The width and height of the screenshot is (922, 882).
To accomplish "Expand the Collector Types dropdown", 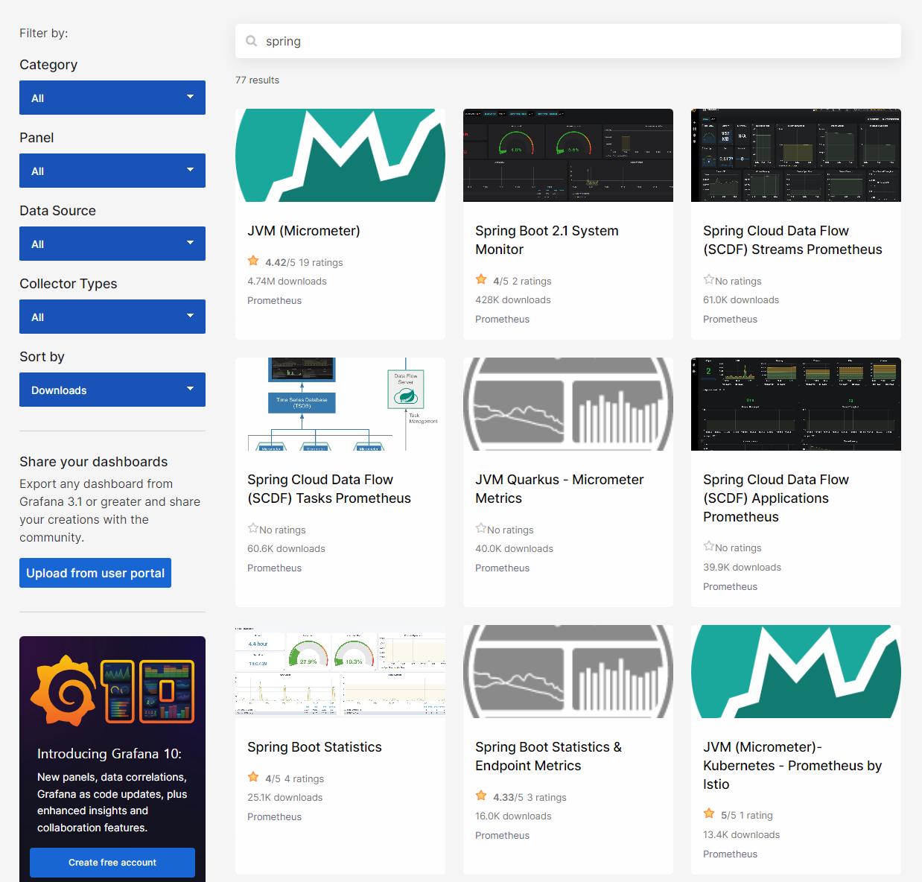I will coord(112,317).
